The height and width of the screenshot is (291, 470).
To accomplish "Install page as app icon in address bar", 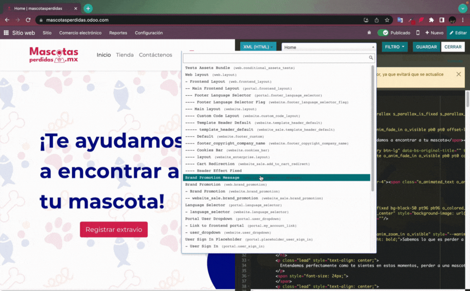I will pos(366,20).
